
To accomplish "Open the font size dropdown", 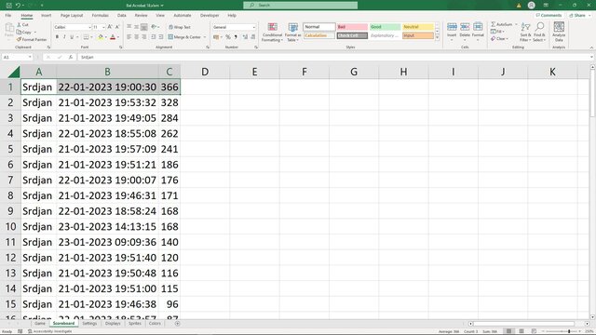I will pos(103,27).
